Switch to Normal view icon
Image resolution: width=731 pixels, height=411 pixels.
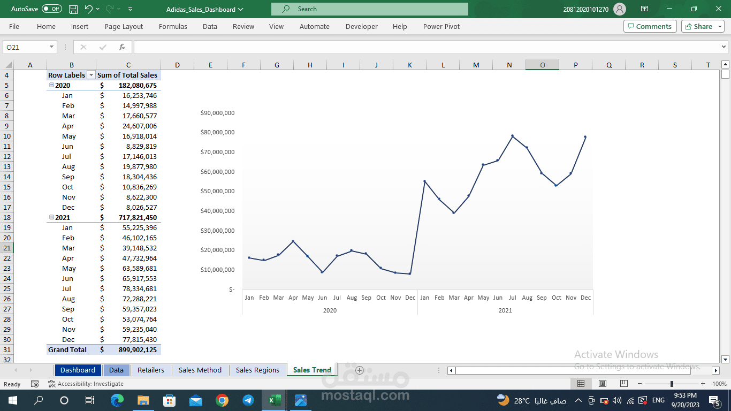pos(581,384)
